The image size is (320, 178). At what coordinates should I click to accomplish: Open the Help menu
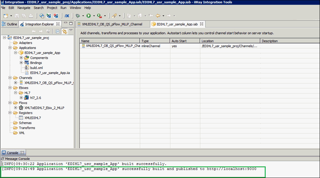pos(87,8)
